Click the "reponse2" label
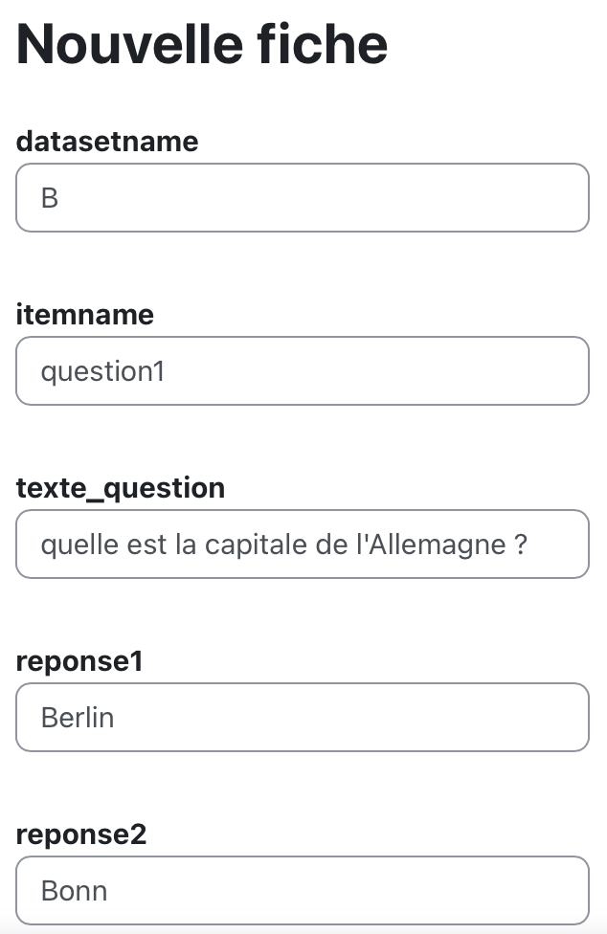Screen dimensions: 607x934 pos(81,834)
